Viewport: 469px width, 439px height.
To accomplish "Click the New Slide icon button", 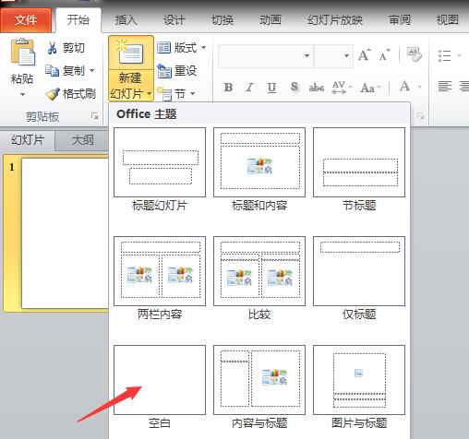I will click(x=131, y=53).
